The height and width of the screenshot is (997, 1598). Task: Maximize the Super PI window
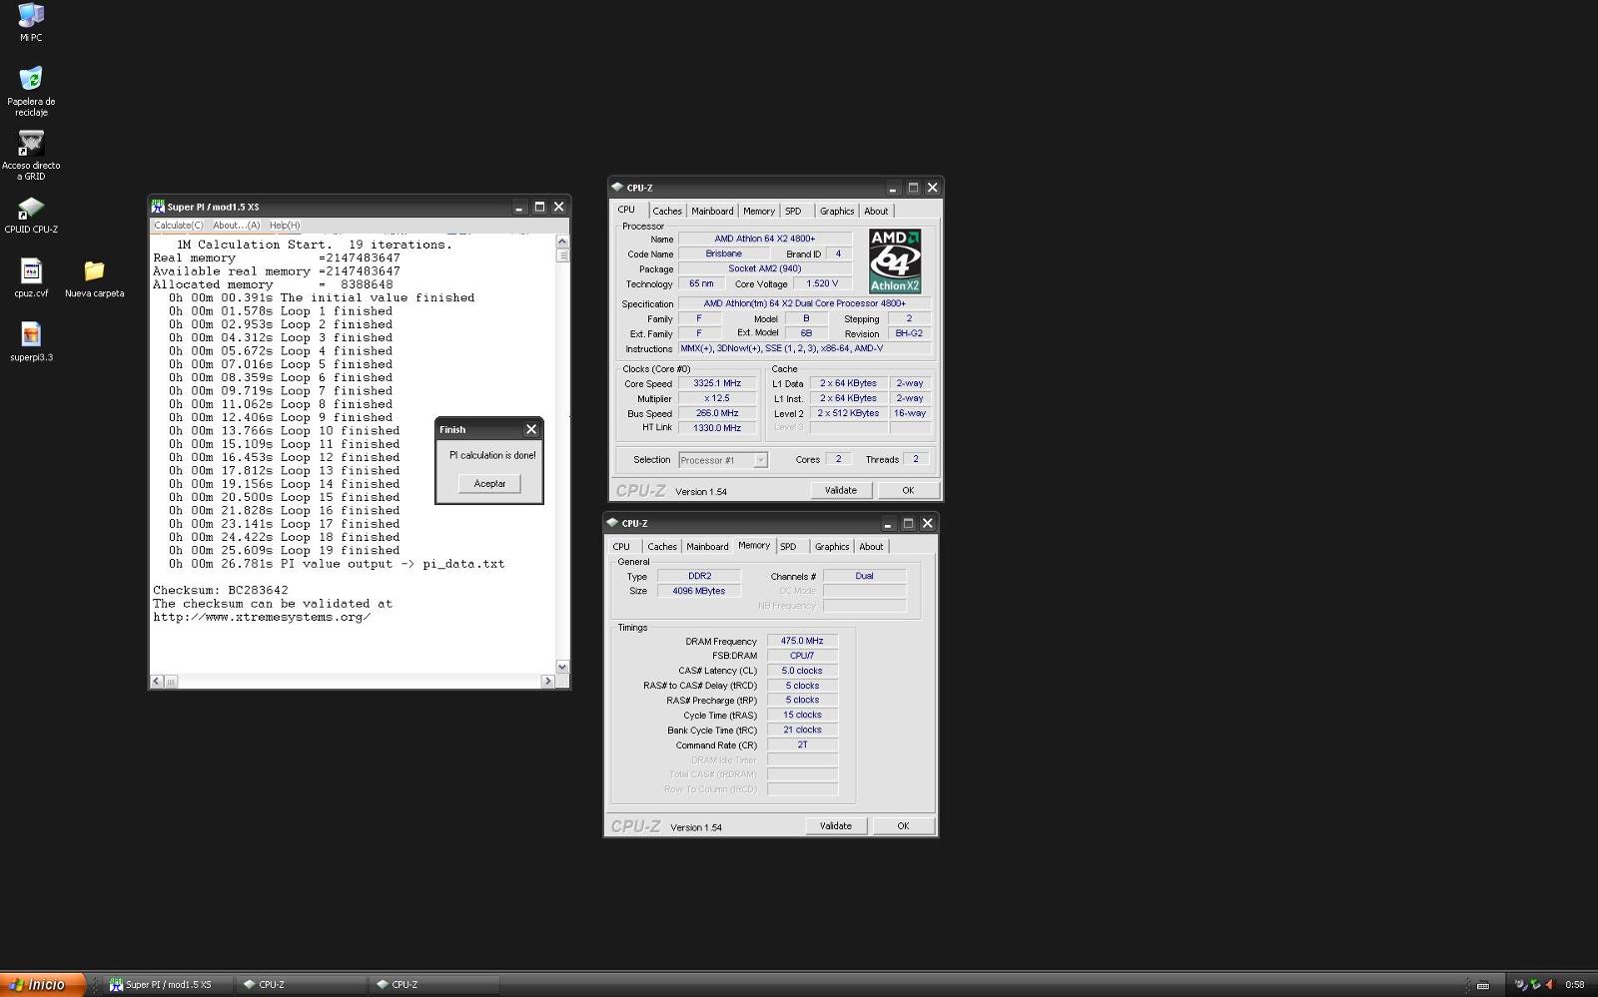pos(539,207)
